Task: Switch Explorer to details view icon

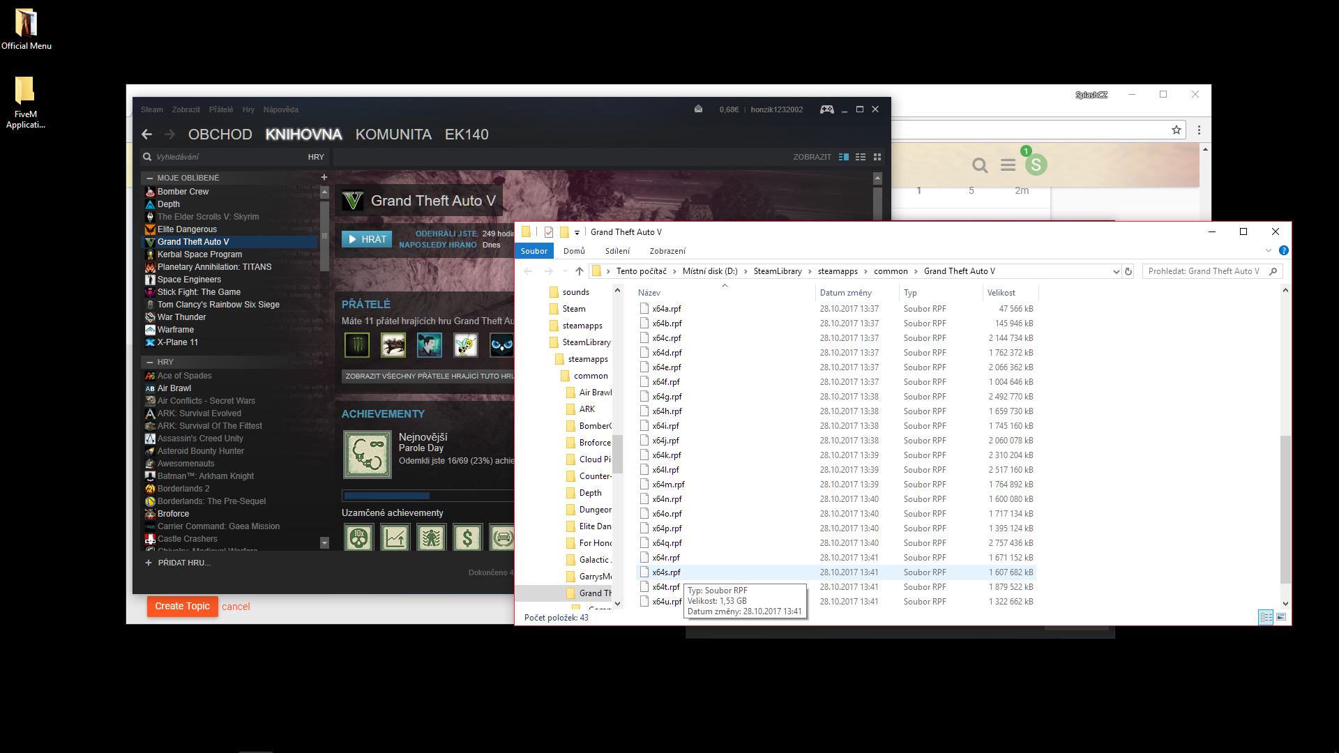Action: [x=1266, y=617]
